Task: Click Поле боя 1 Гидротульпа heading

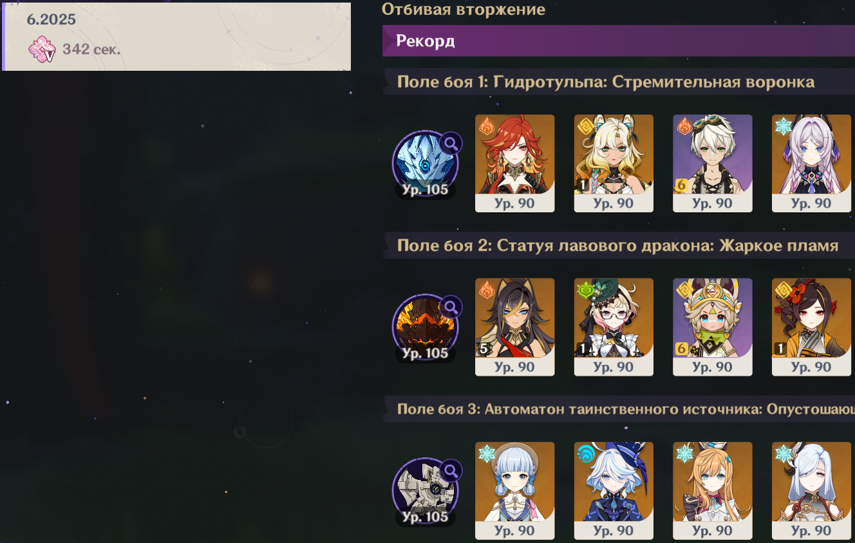Action: 606,82
